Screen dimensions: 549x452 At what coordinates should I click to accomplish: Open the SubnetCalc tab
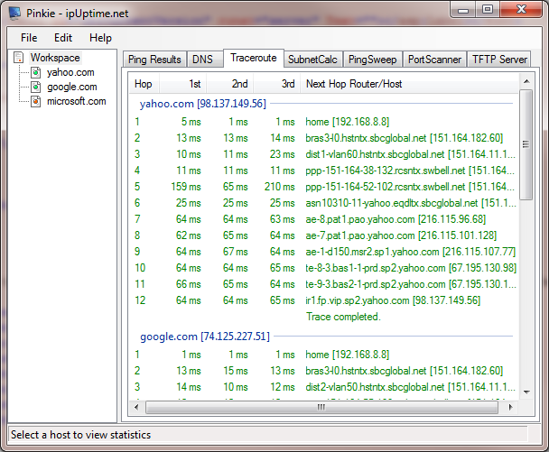(312, 60)
